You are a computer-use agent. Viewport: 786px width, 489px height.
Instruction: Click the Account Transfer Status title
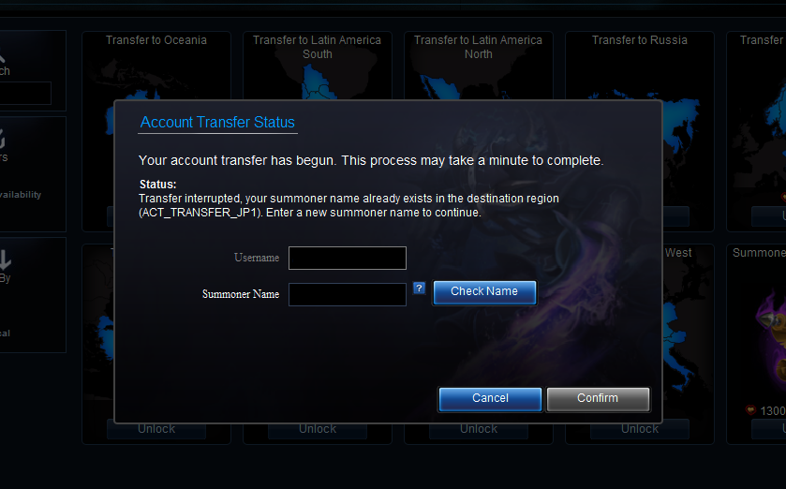point(217,122)
